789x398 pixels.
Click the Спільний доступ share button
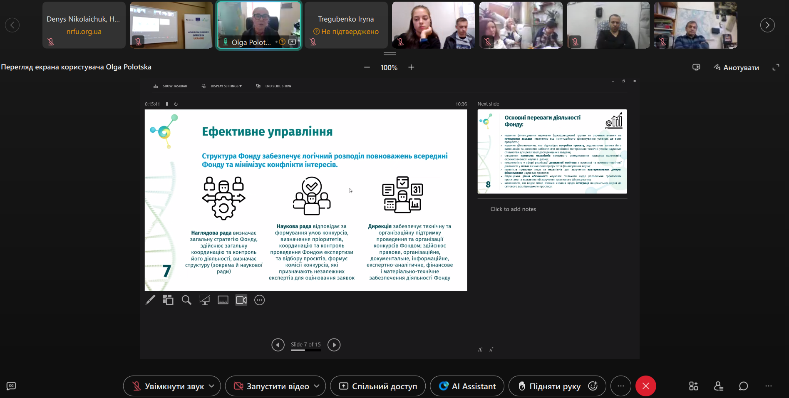[378, 386]
